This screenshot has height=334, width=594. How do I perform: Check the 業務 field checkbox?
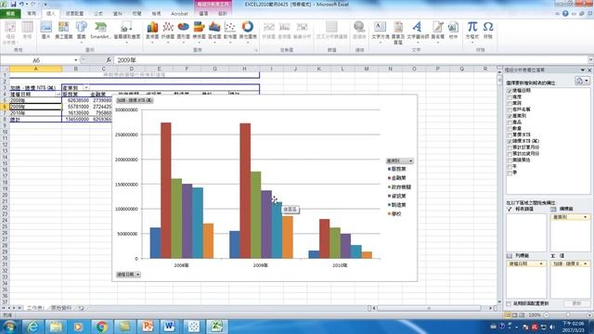point(510,103)
